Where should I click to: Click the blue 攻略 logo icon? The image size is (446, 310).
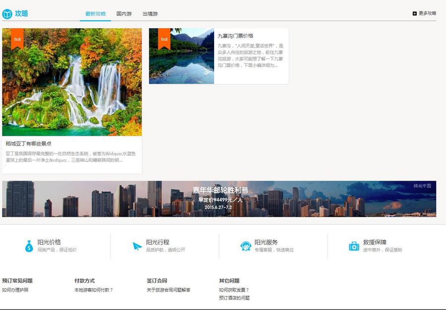coord(7,13)
